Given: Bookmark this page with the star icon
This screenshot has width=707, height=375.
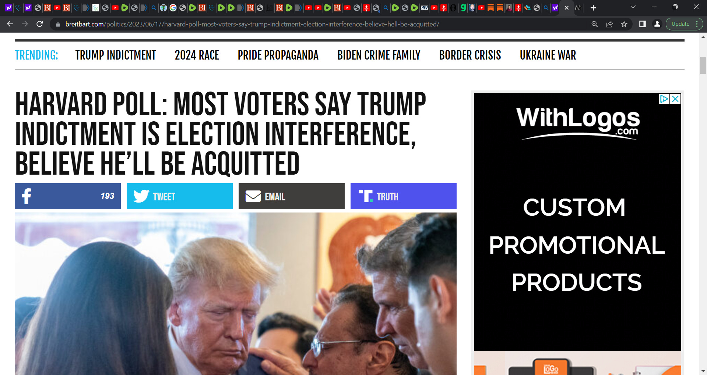Looking at the screenshot, I should click(624, 24).
